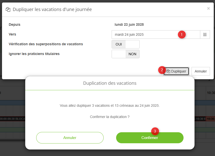Image resolution: width=215 pixels, height=156 pixels.
Task: Click Annuler next to the Dupliquer button
Action: click(201, 71)
